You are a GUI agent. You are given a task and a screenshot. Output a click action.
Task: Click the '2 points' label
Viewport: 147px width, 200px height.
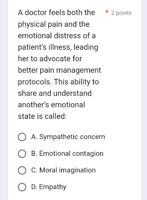(x=121, y=13)
